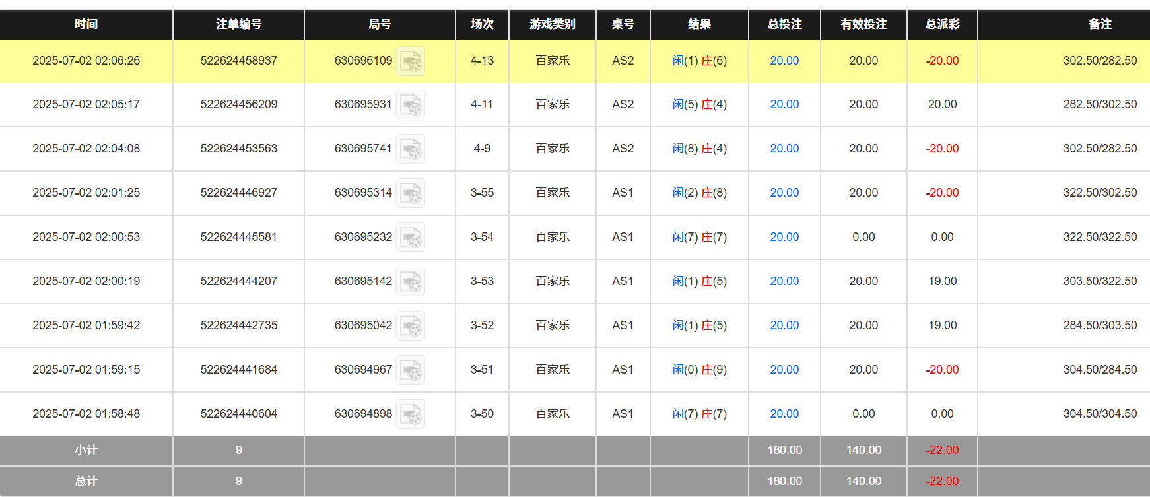Screen dimensions: 1150x497
Task: Click the 总派彩 column header
Action: pos(942,24)
